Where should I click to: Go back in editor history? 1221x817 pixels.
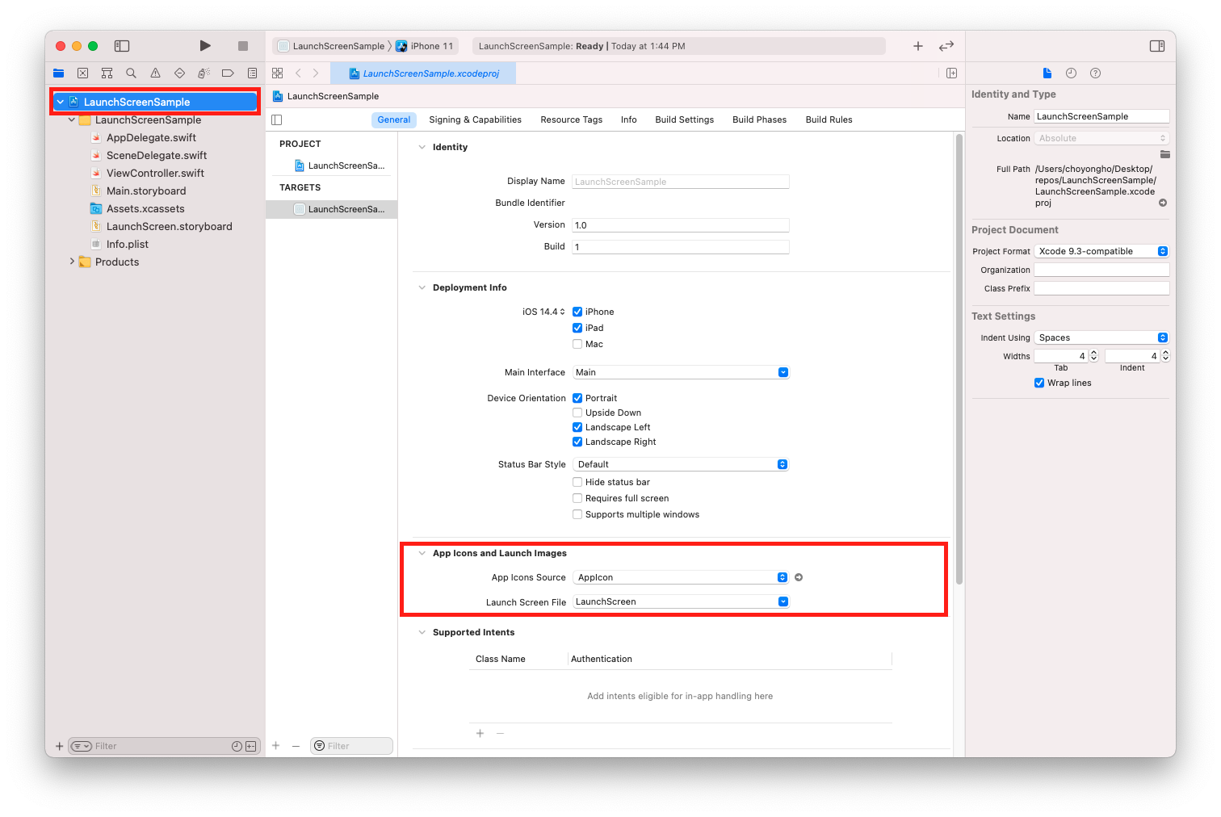298,73
